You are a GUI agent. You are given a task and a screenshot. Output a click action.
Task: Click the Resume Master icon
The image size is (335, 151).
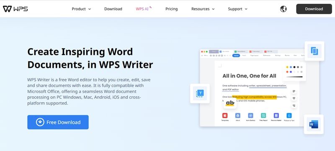coord(276,116)
